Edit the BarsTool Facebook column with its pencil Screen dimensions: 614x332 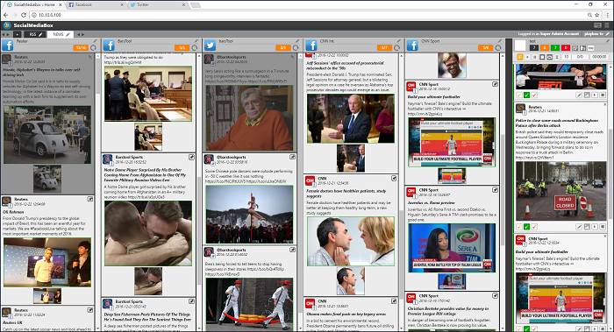click(196, 40)
